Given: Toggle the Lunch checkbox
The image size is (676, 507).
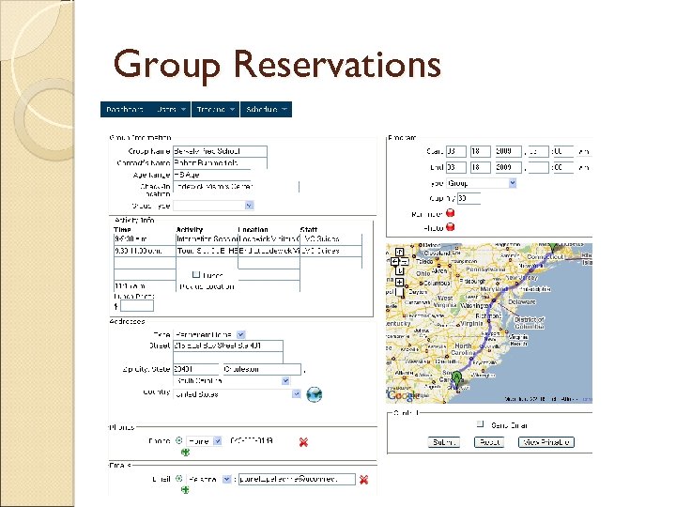Looking at the screenshot, I should click(196, 274).
